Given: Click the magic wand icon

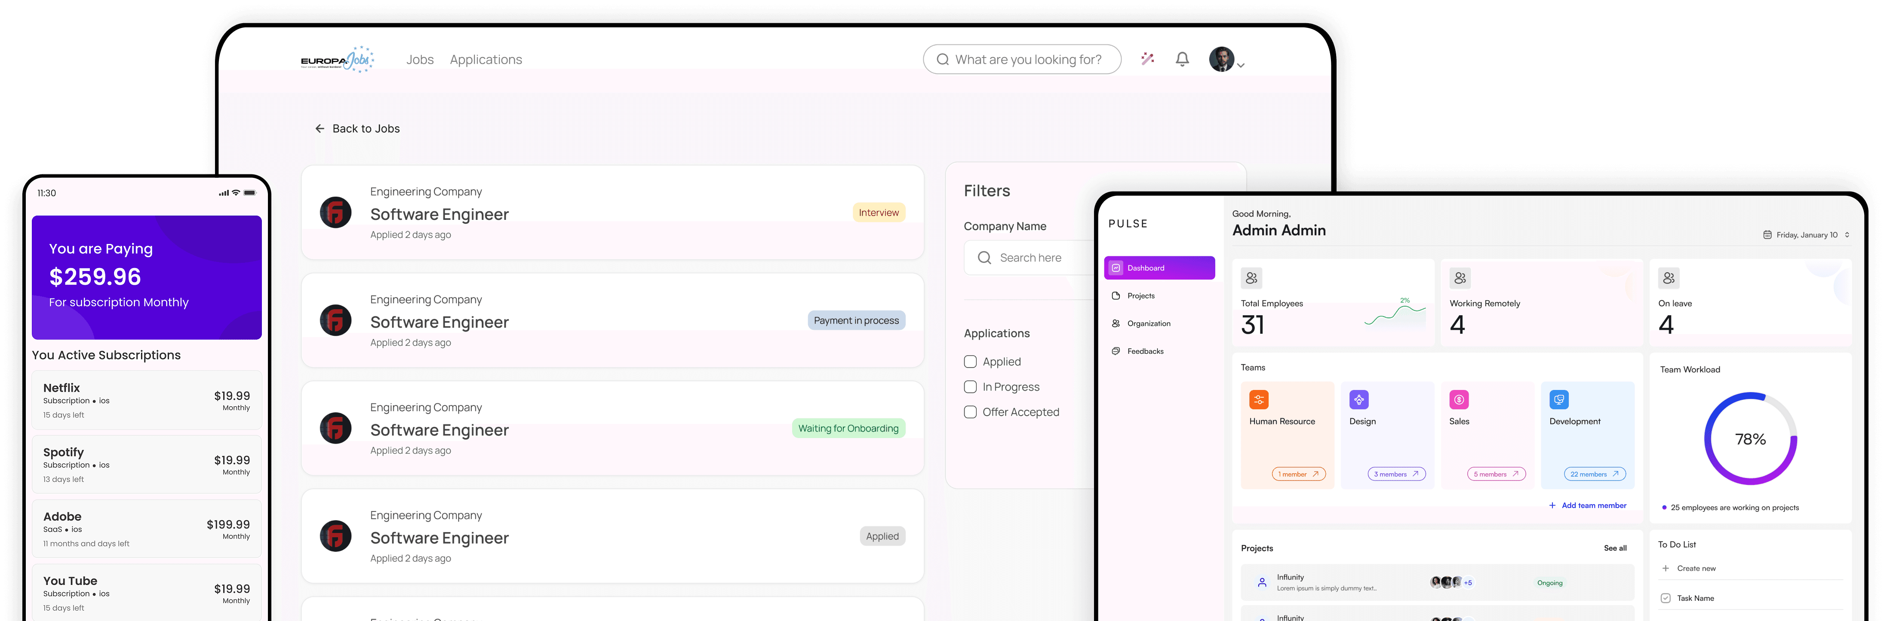Looking at the screenshot, I should 1147,59.
